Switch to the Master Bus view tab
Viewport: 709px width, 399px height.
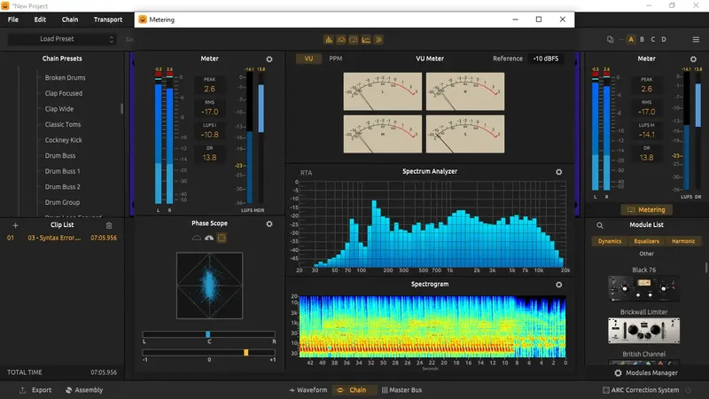coord(401,390)
